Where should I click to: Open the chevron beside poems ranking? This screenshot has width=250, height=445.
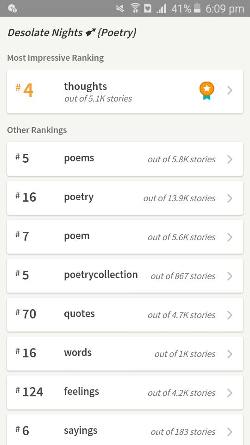[x=230, y=159]
